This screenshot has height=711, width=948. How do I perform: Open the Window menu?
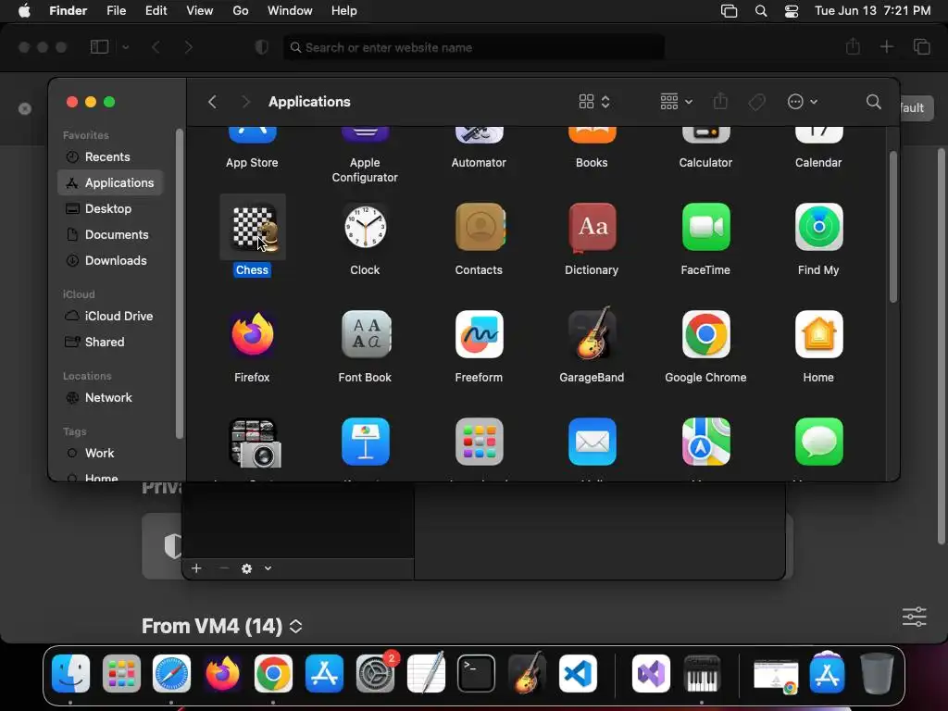click(290, 11)
